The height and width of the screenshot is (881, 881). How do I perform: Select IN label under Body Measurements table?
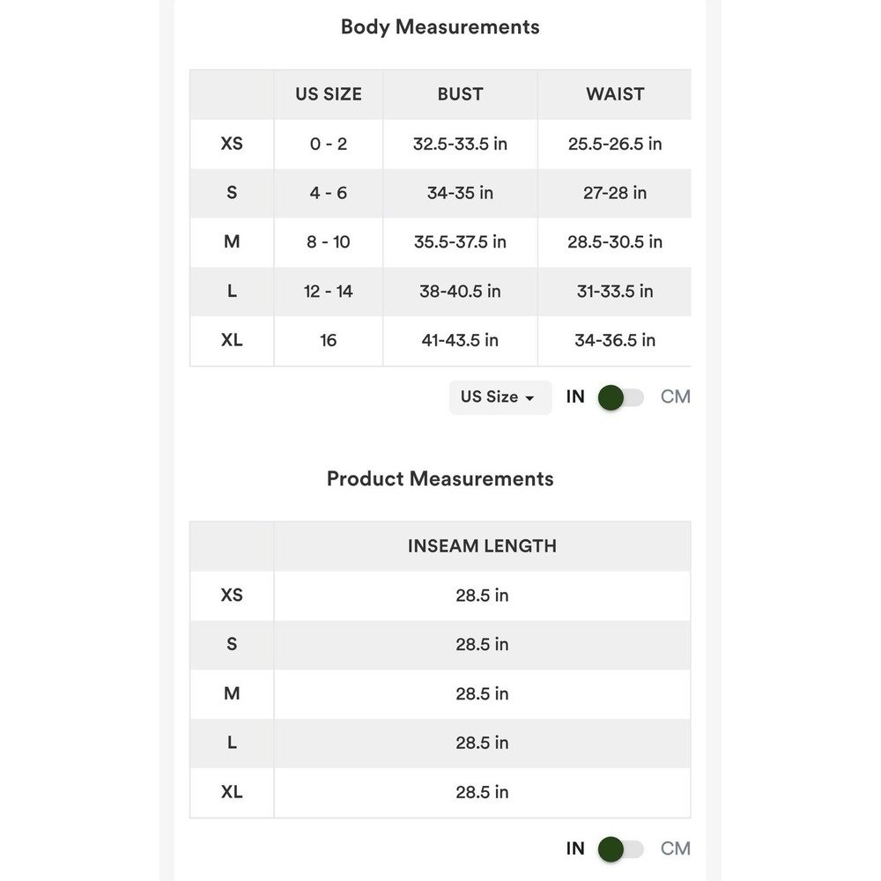point(575,396)
